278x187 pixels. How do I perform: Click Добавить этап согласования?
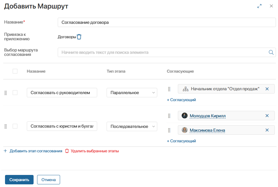click(x=36, y=151)
